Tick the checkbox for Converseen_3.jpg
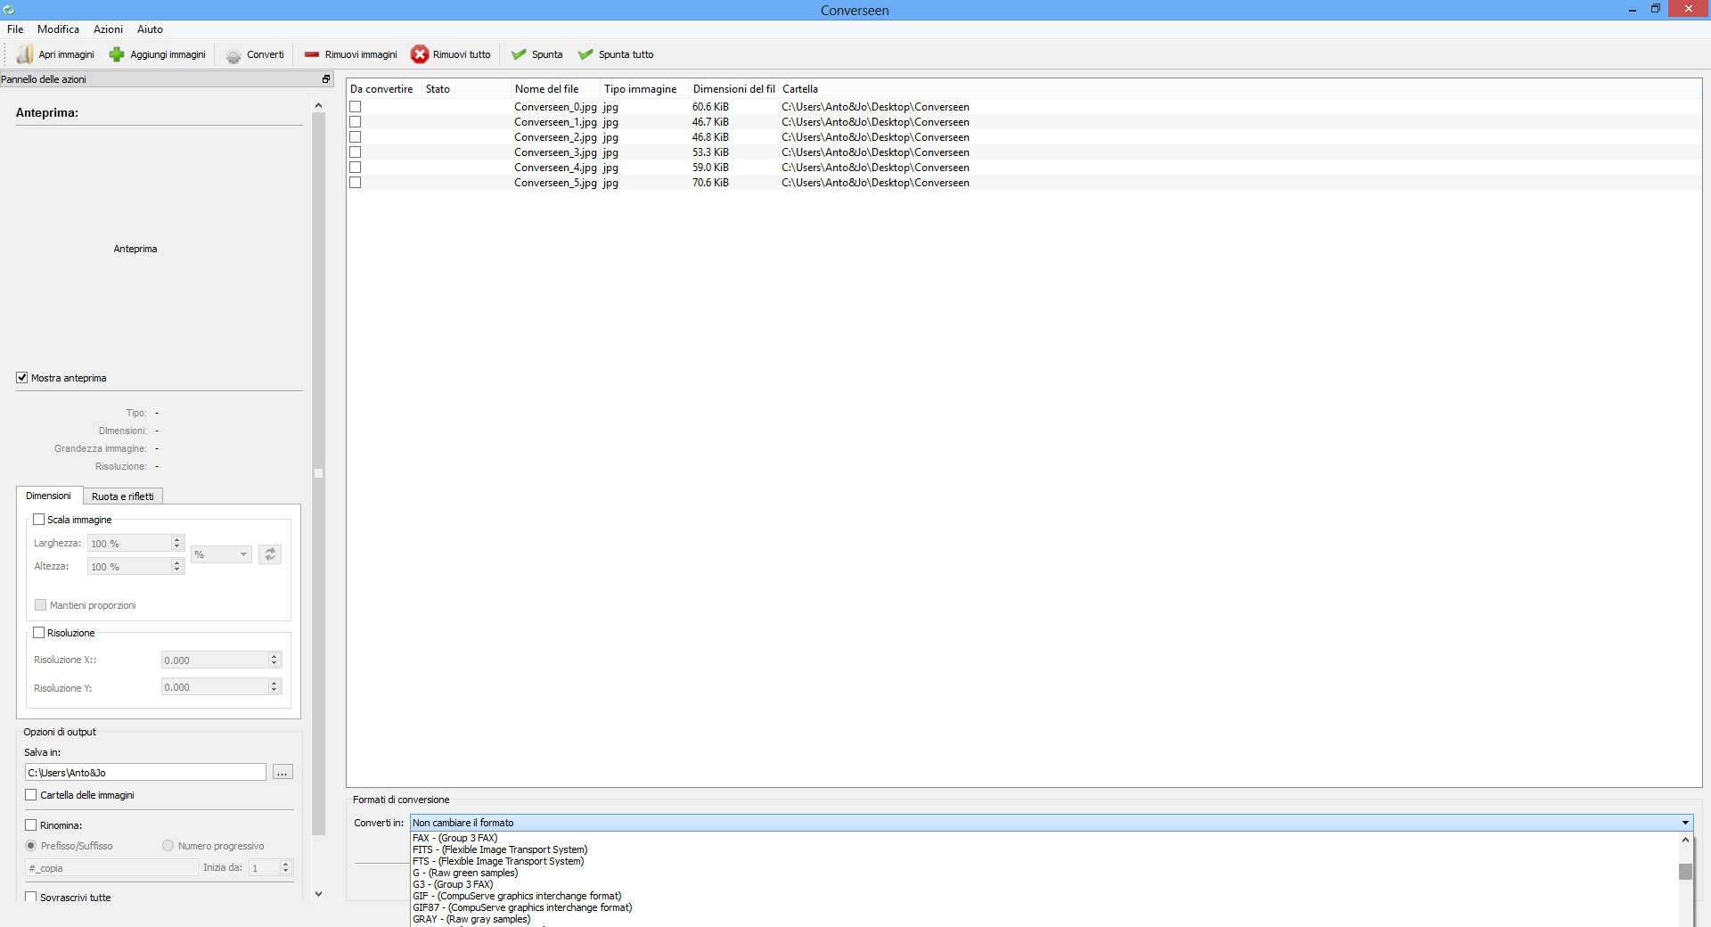The height and width of the screenshot is (927, 1711). pos(356,152)
